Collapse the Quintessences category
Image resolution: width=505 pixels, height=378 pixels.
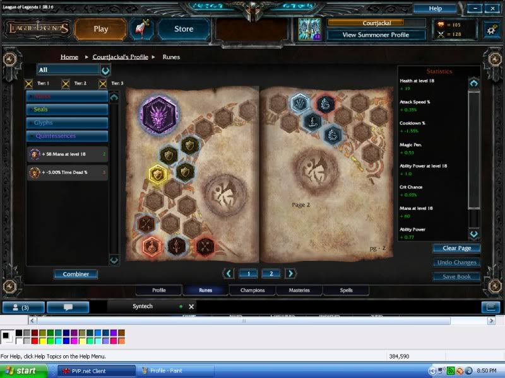point(67,136)
